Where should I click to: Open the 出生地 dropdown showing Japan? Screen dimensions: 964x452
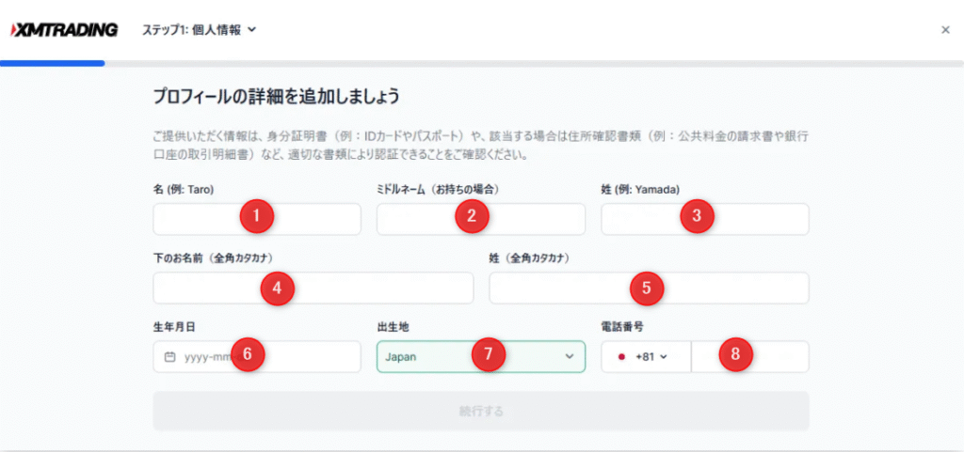[x=480, y=357]
